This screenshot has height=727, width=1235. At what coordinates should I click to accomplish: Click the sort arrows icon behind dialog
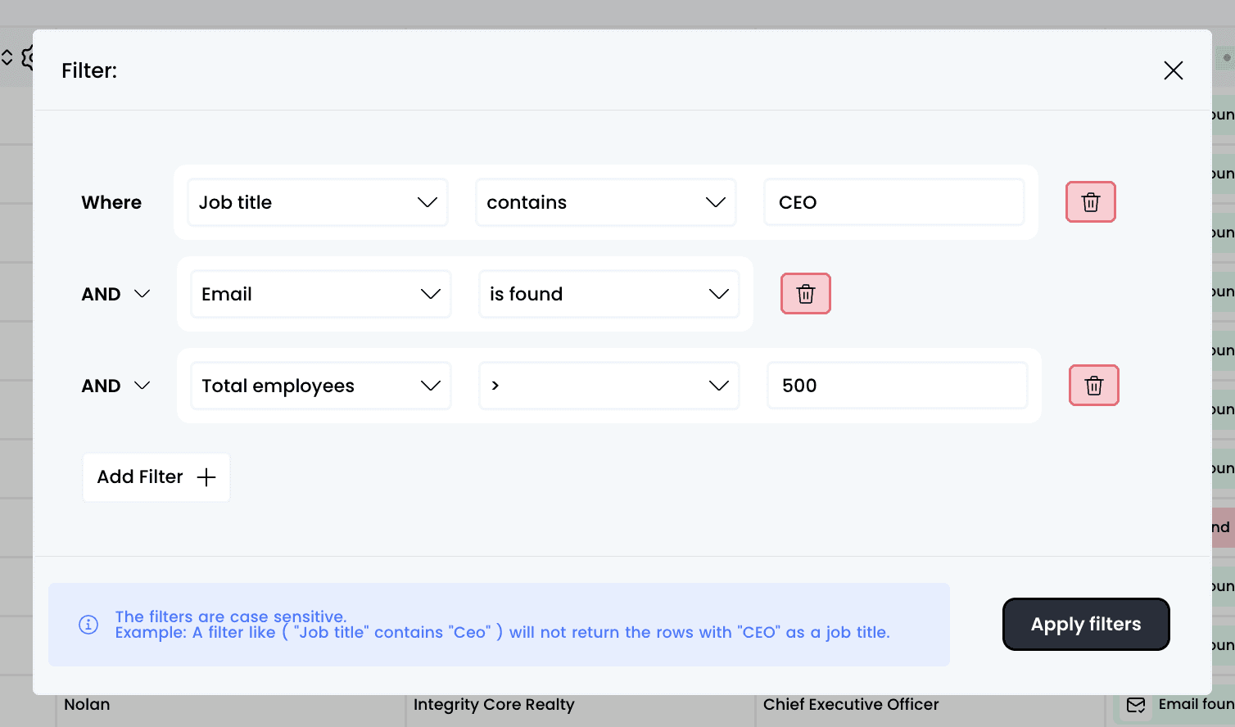click(7, 57)
